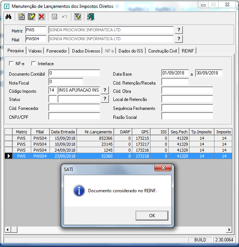The image size is (239, 247).
Task: Click the Data Base start date 01/09/2018
Action: point(175,73)
